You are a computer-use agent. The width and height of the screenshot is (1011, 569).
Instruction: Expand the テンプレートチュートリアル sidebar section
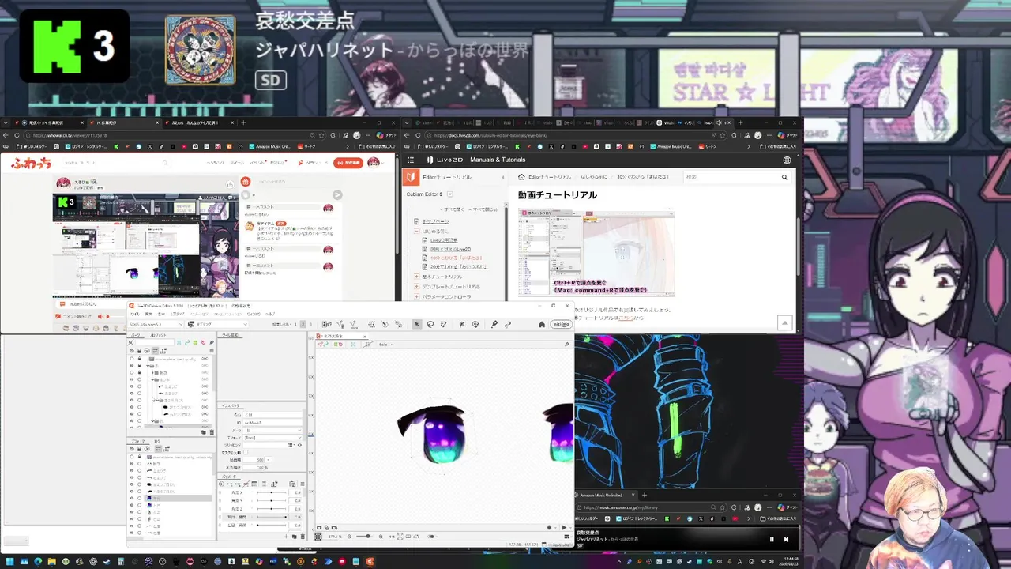[416, 287]
